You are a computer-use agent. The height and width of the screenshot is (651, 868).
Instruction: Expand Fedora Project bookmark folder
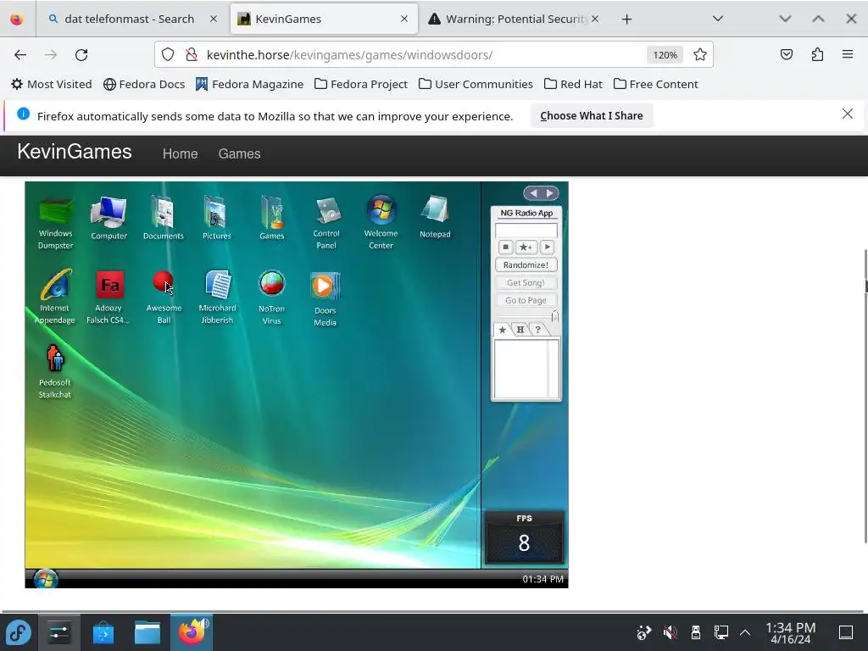coord(361,84)
